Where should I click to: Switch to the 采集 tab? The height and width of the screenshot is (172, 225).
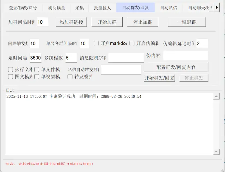click(80, 8)
